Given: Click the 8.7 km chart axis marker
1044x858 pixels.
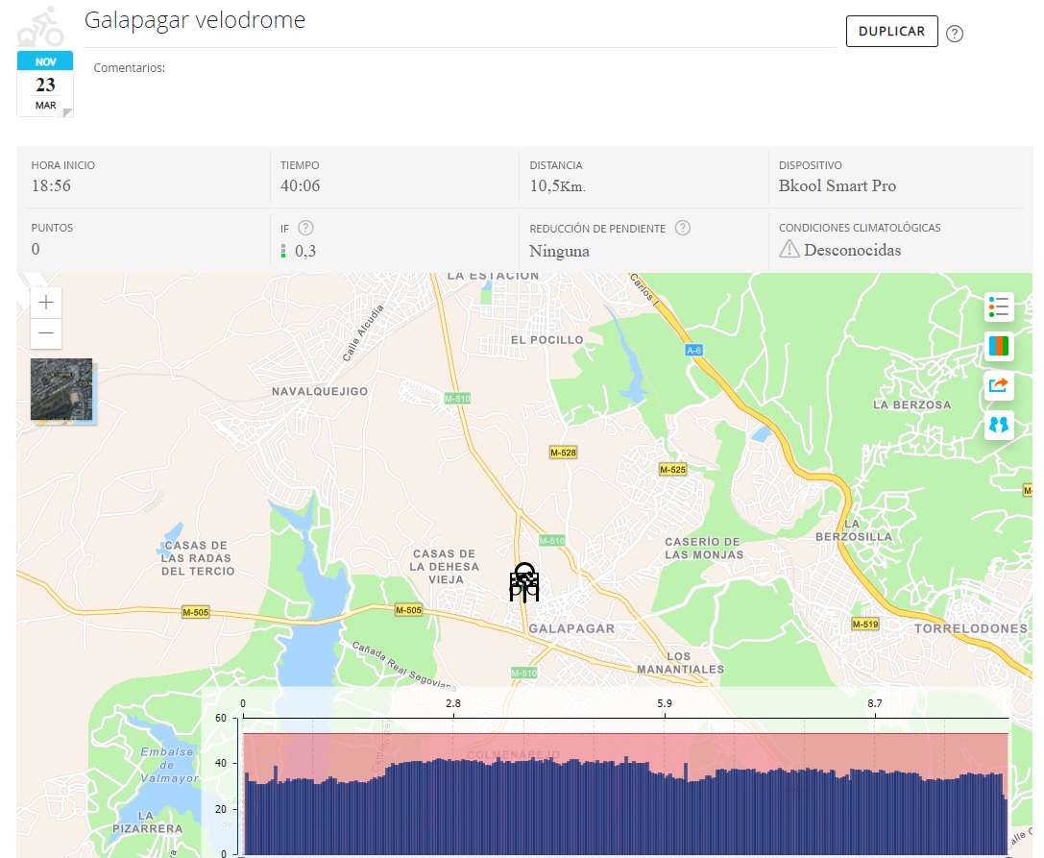Looking at the screenshot, I should pyautogui.click(x=875, y=703).
